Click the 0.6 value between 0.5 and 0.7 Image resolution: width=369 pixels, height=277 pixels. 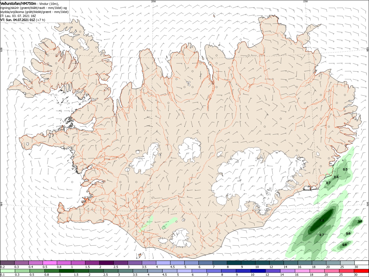tap(336, 177)
